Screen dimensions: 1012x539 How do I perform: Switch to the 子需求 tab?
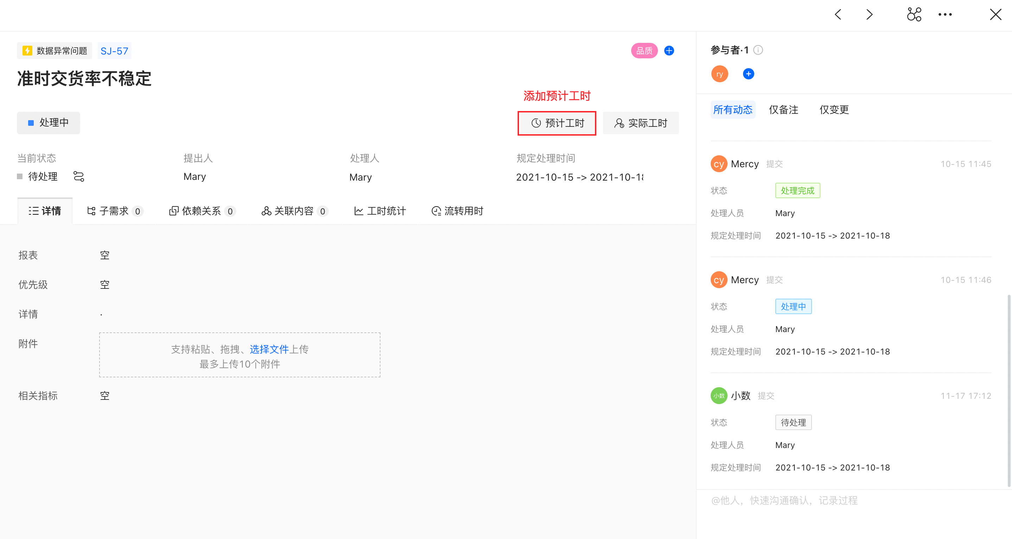pos(114,211)
